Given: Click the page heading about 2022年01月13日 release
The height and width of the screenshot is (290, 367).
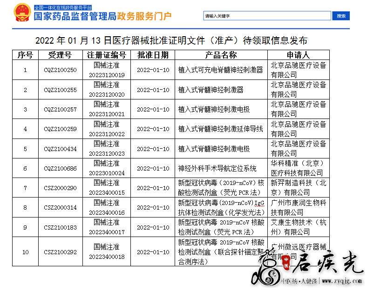Looking at the screenshot, I should pyautogui.click(x=171, y=40).
